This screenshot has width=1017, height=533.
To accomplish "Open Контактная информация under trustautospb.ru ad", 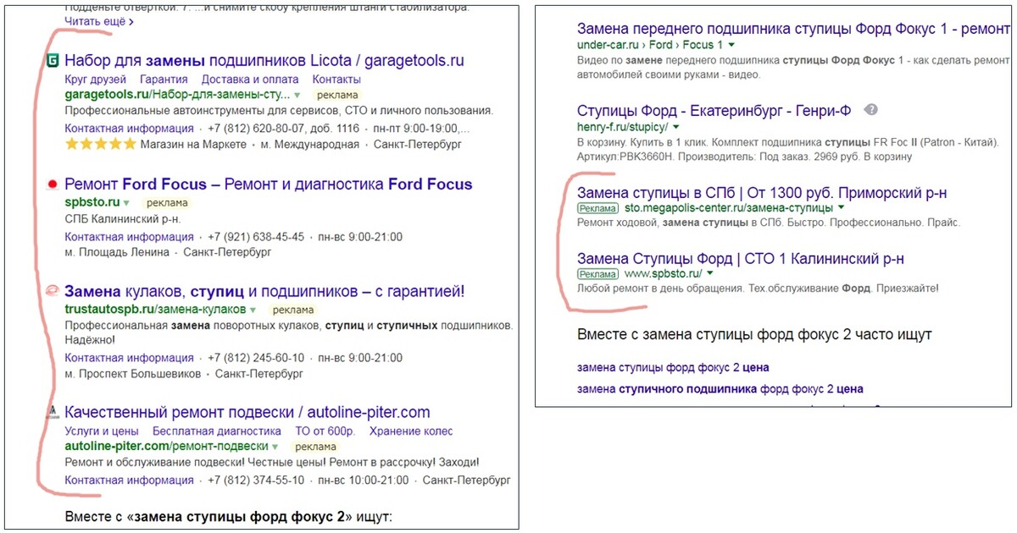I will coord(129,358).
